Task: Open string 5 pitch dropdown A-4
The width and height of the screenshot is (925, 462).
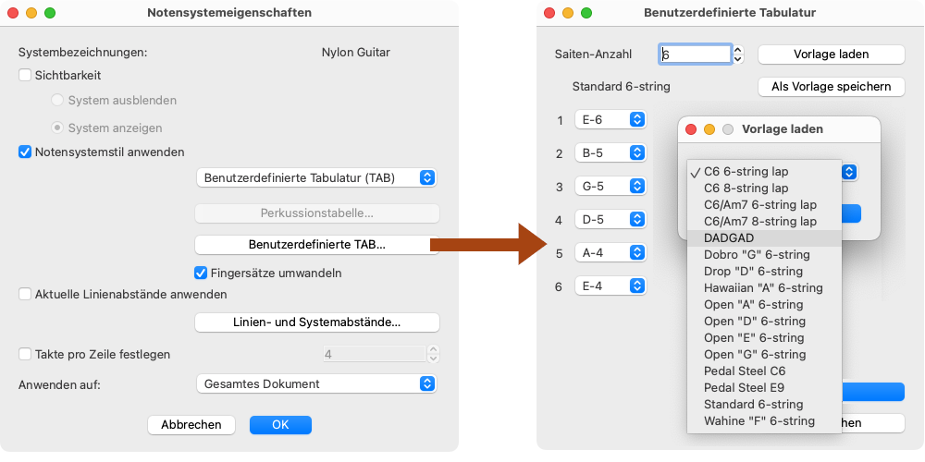Action: 610,253
